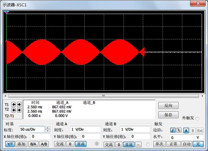Move cursor T2 left with arrow

14,110
